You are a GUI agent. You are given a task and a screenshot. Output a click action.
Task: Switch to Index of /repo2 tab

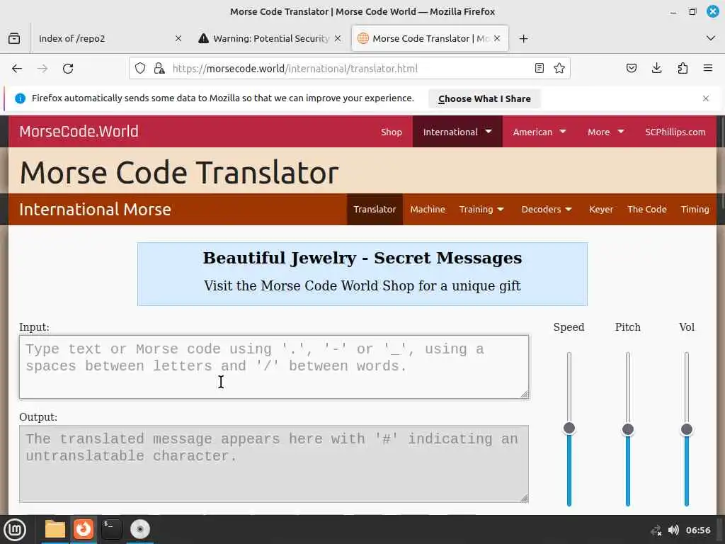[x=109, y=38]
